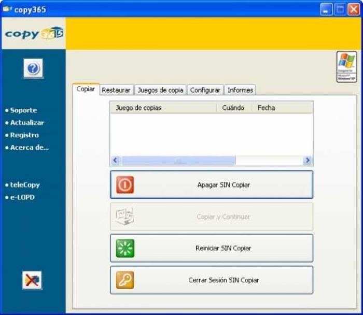The image size is (363, 315).
Task: Close the copy365 window
Action: click(x=354, y=9)
